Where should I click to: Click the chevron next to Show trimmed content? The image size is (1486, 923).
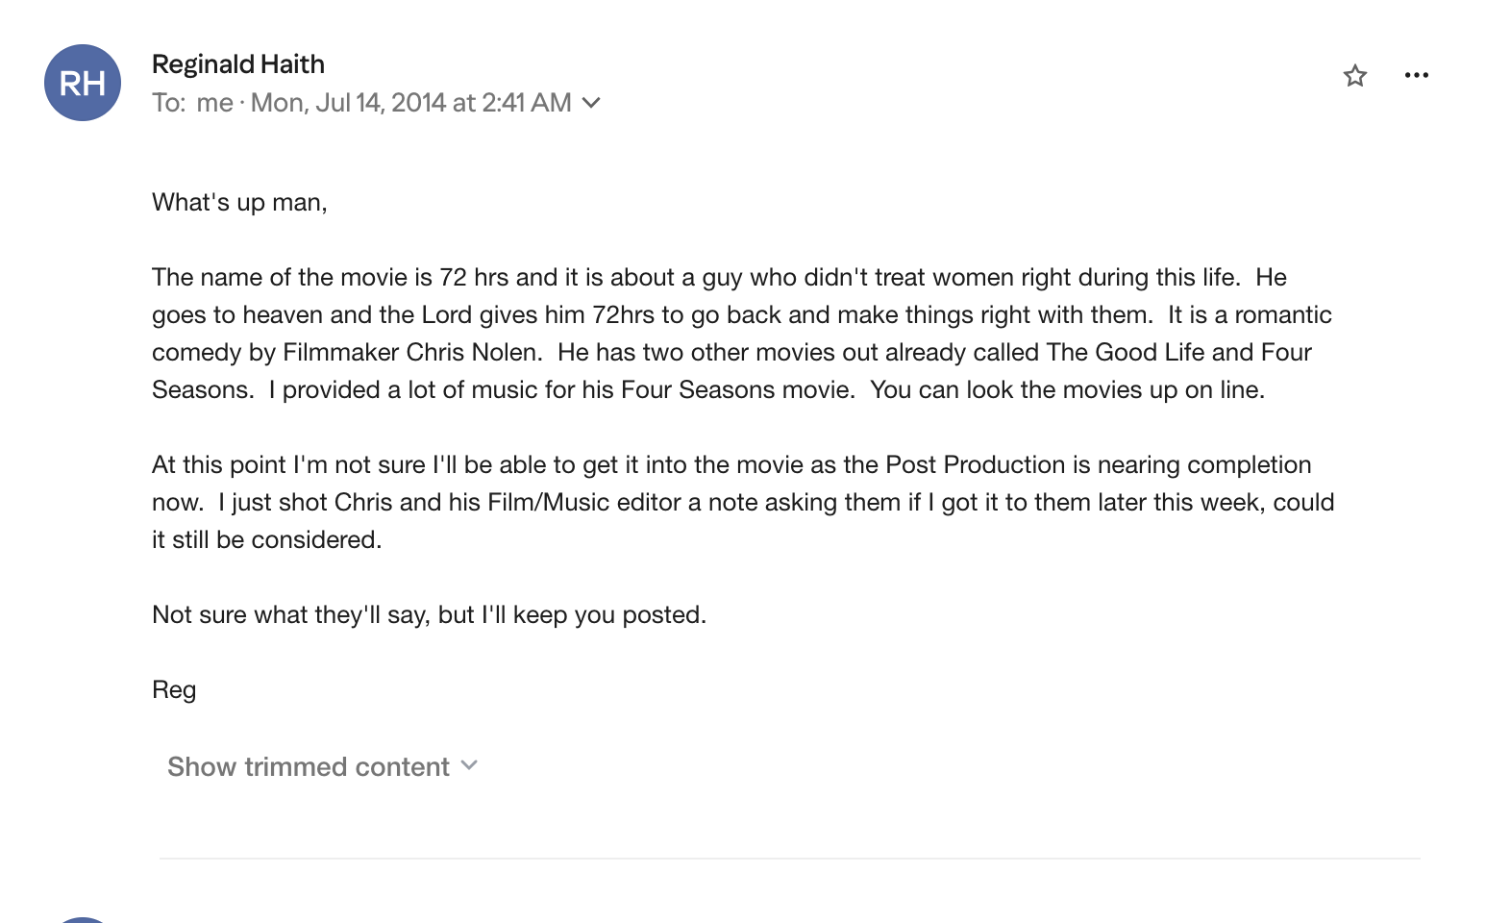click(x=469, y=766)
